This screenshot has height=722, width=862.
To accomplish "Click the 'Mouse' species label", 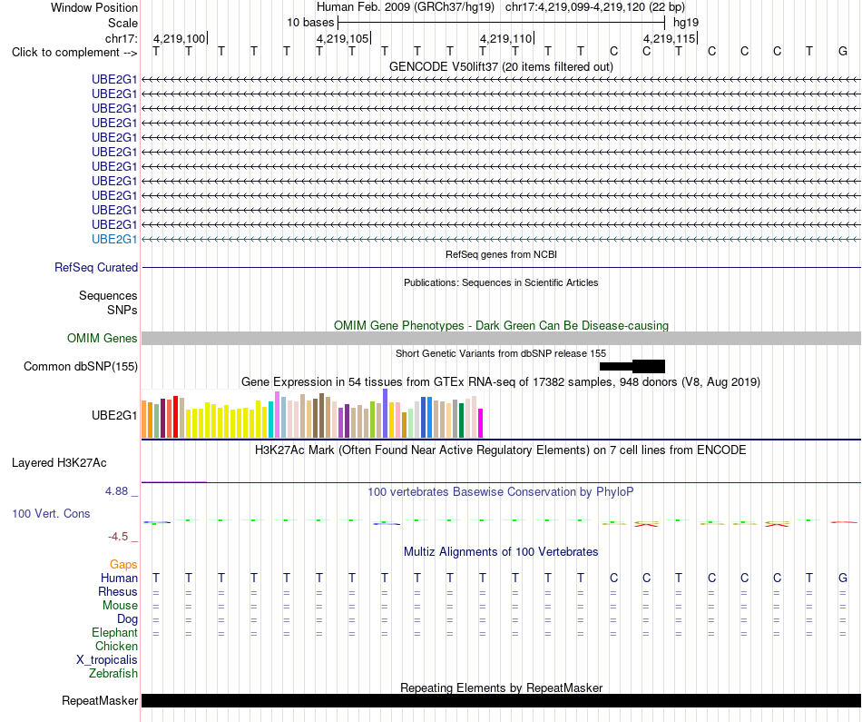I will tap(120, 606).
